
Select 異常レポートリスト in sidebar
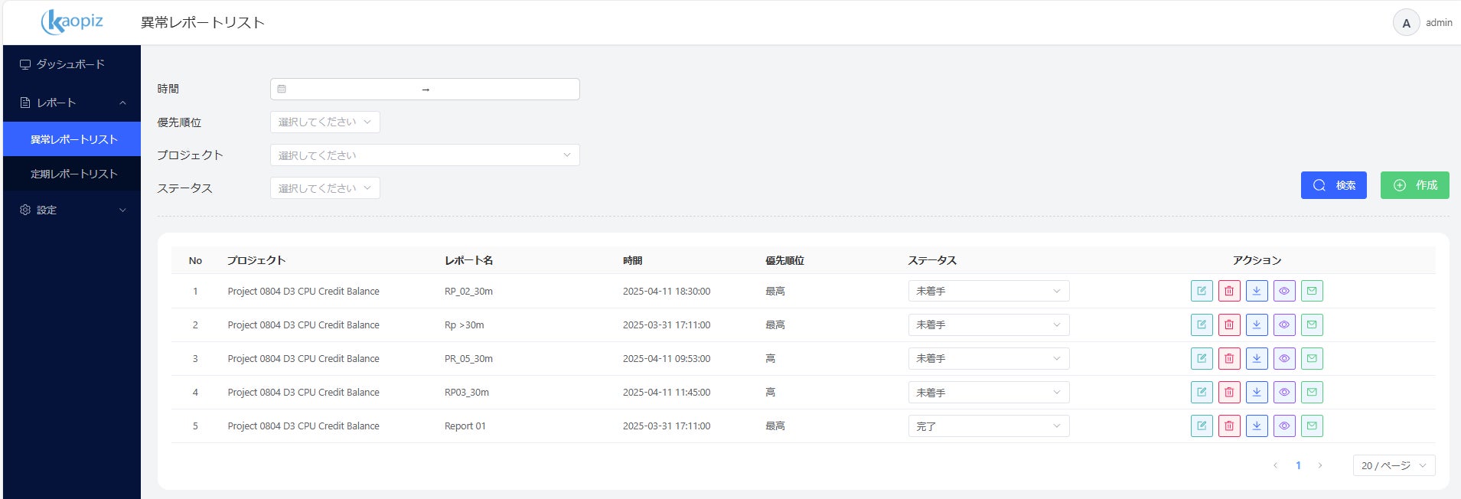click(x=73, y=139)
